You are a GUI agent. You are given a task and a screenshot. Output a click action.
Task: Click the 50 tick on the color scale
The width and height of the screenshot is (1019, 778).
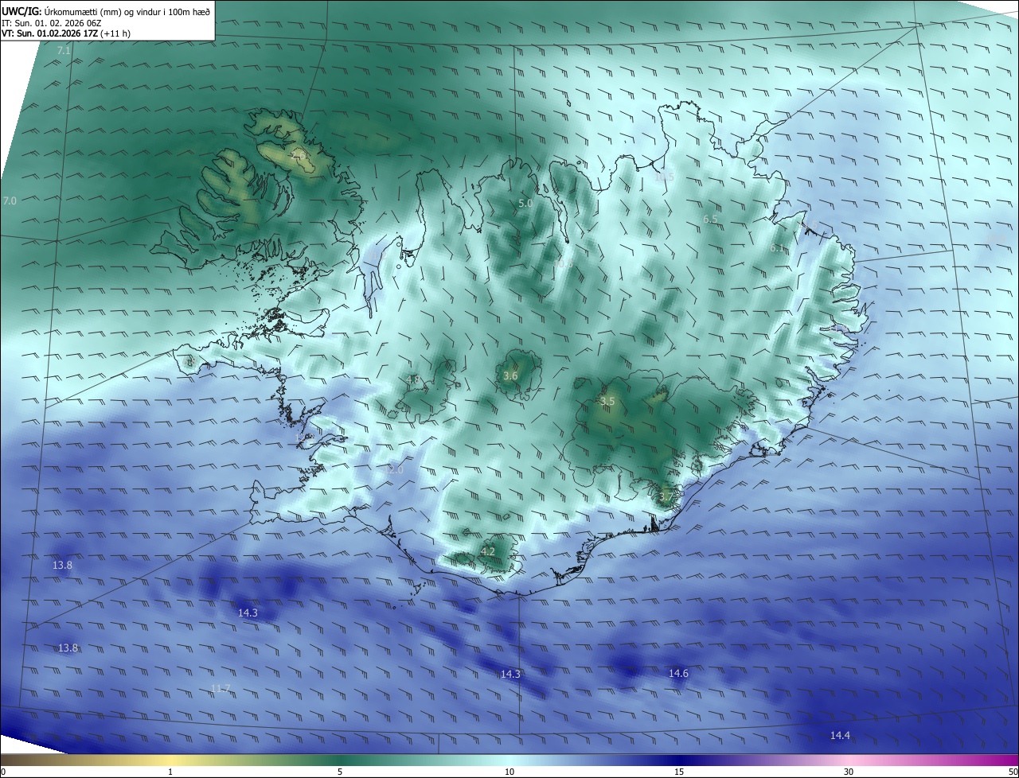coord(1013,772)
